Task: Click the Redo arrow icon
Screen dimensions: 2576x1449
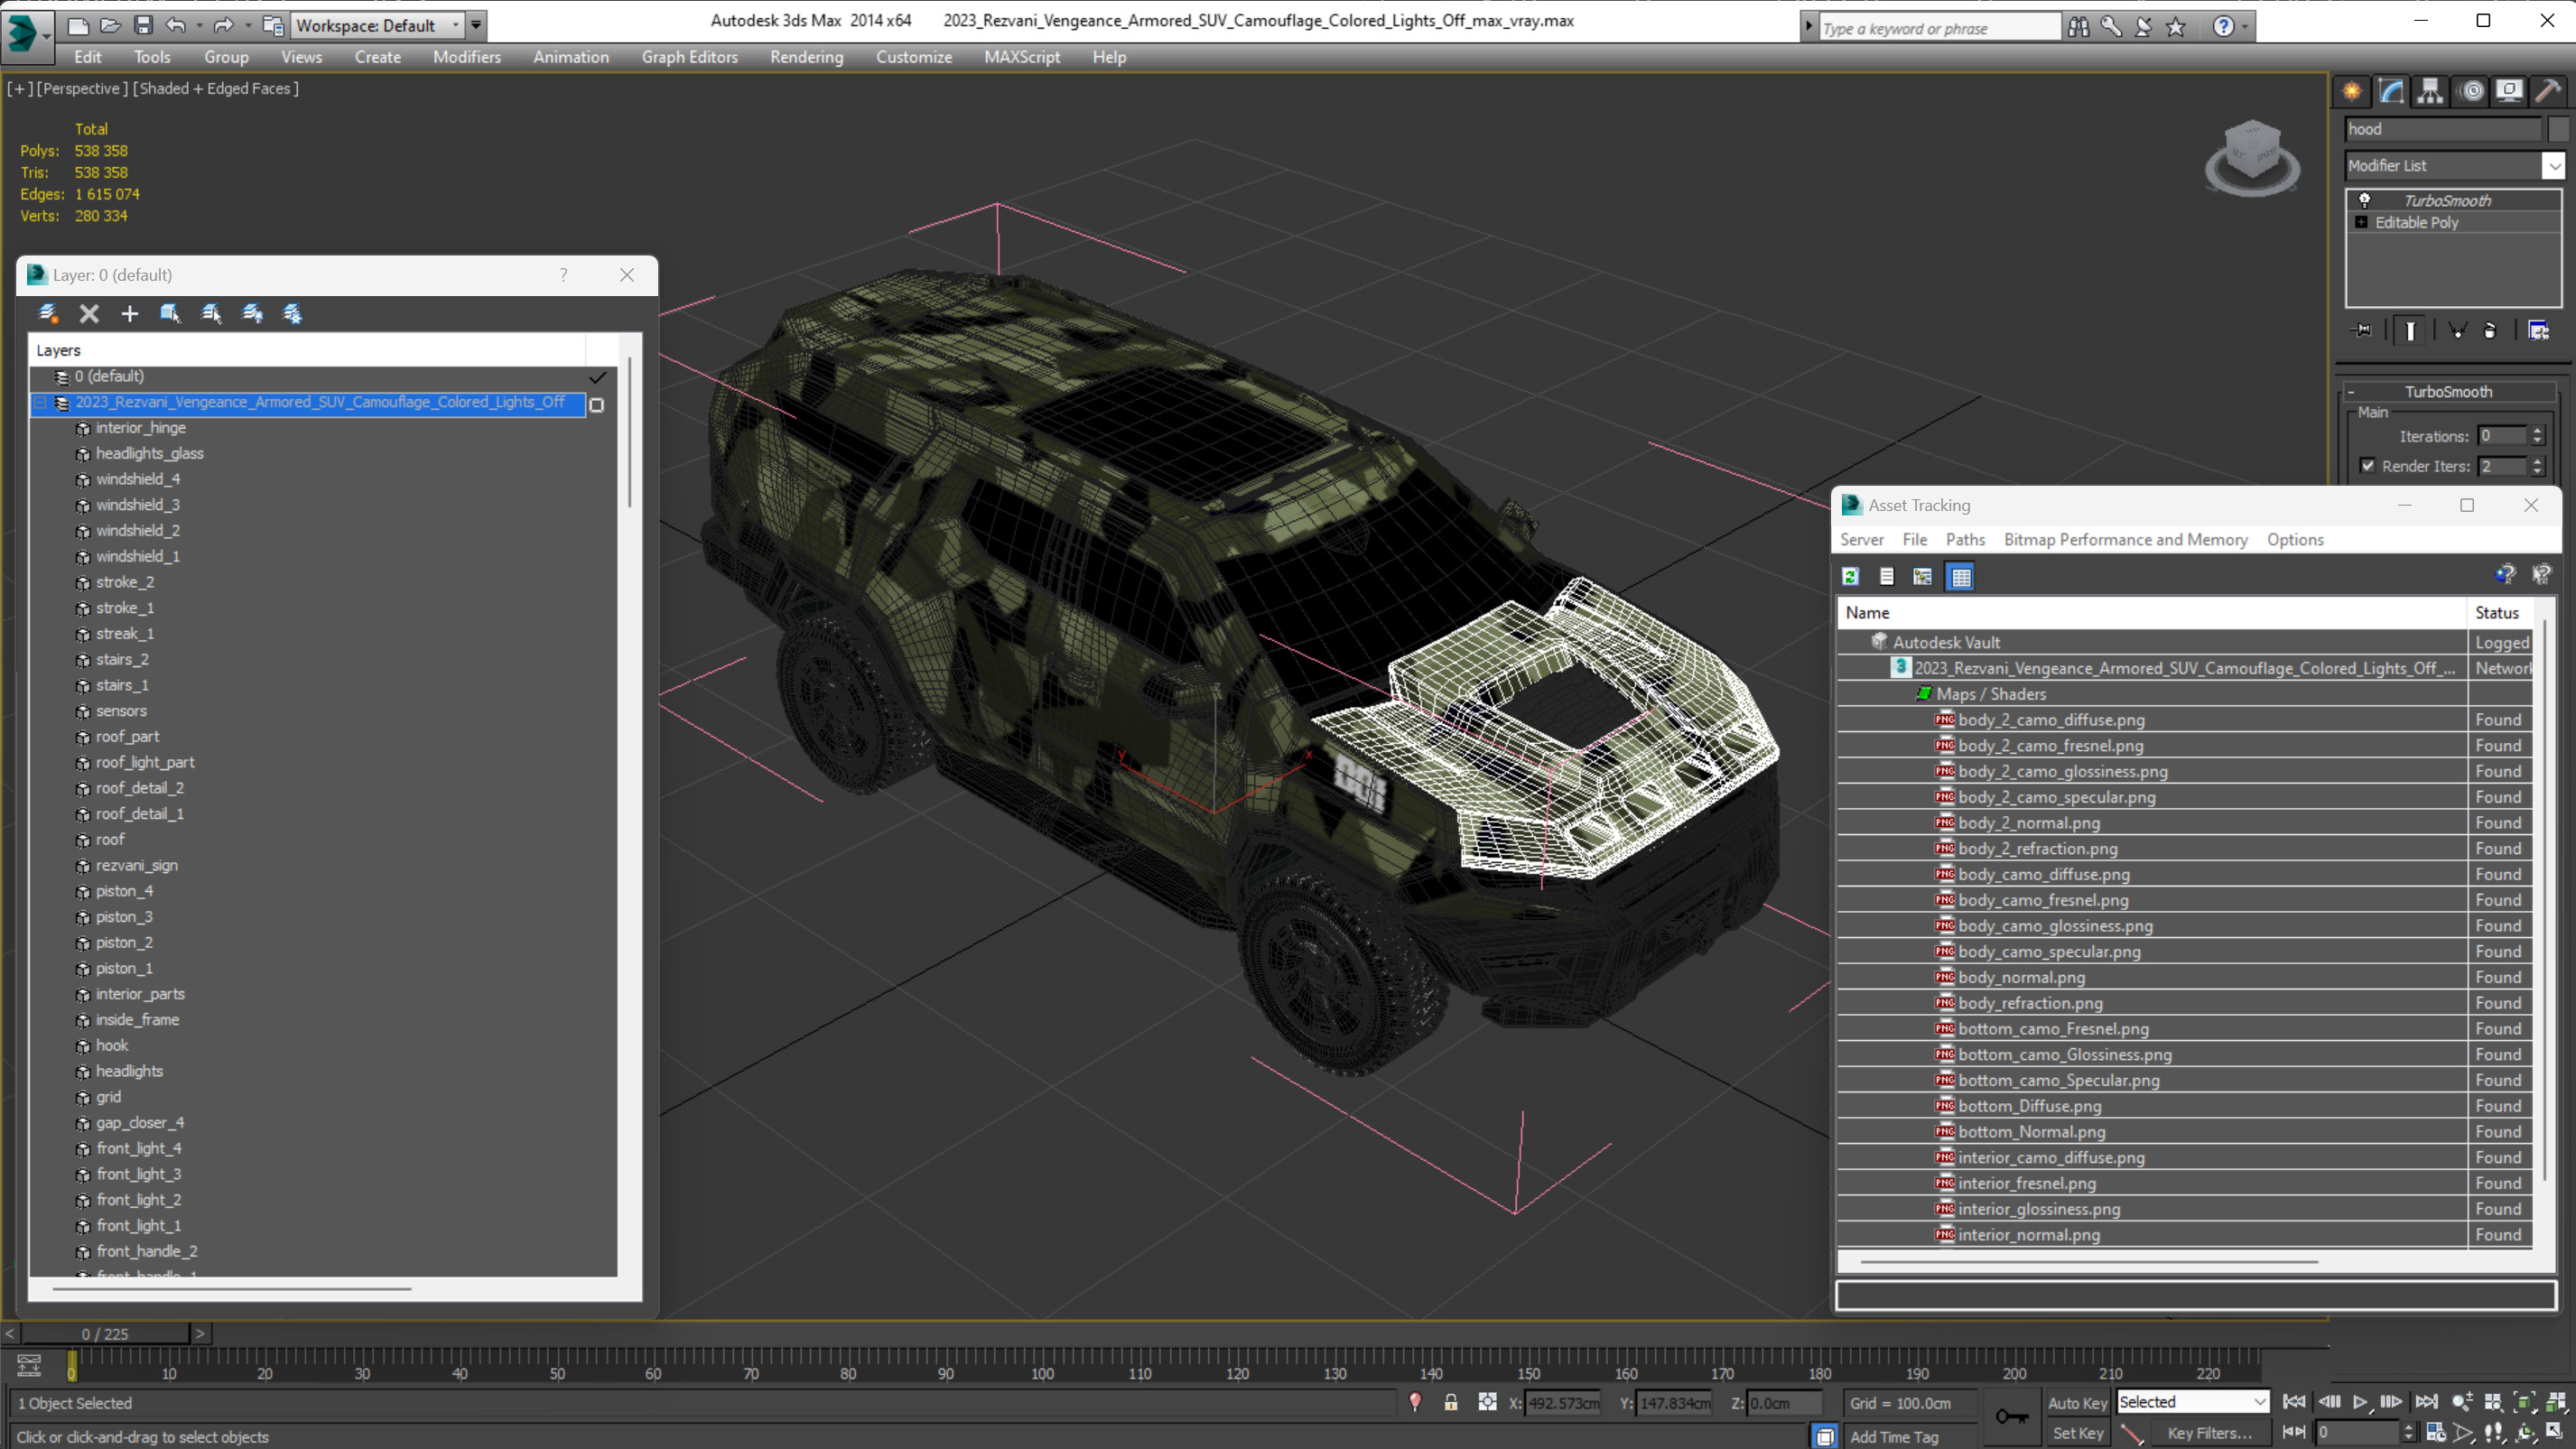Action: pyautogui.click(x=224, y=25)
